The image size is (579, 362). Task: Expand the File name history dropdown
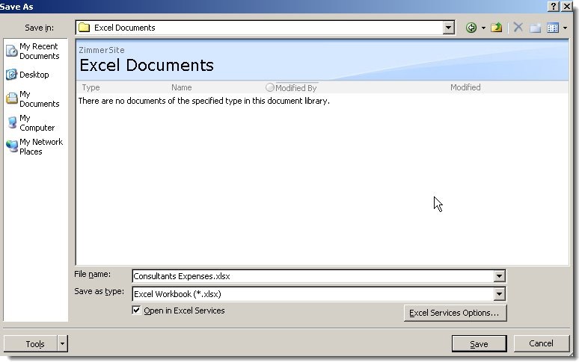click(x=499, y=276)
